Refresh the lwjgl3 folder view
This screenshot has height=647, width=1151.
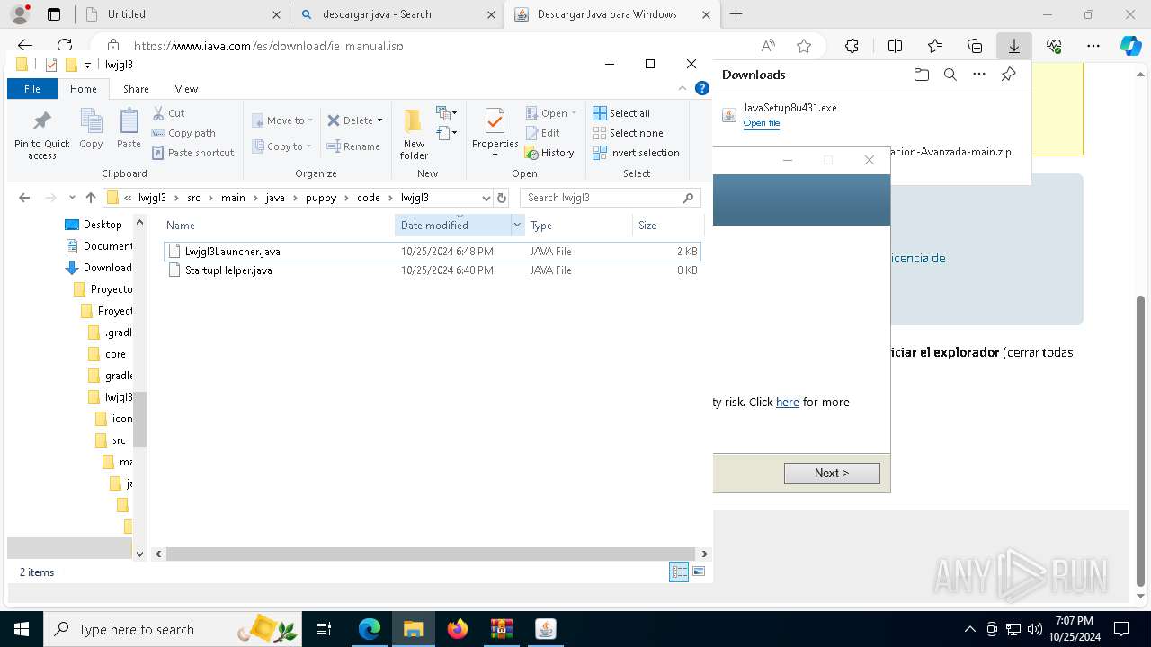502,198
